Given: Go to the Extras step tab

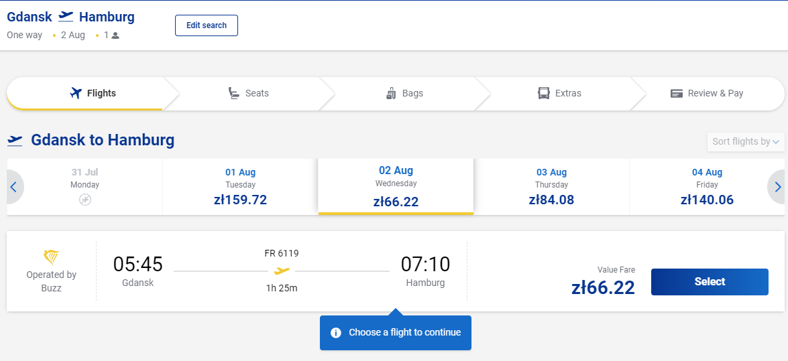Looking at the screenshot, I should [x=559, y=93].
